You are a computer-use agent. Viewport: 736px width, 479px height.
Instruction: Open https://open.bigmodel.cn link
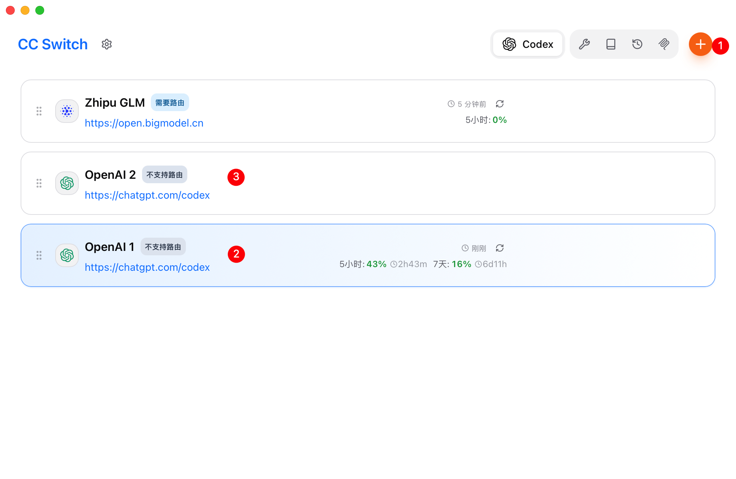pyautogui.click(x=144, y=123)
